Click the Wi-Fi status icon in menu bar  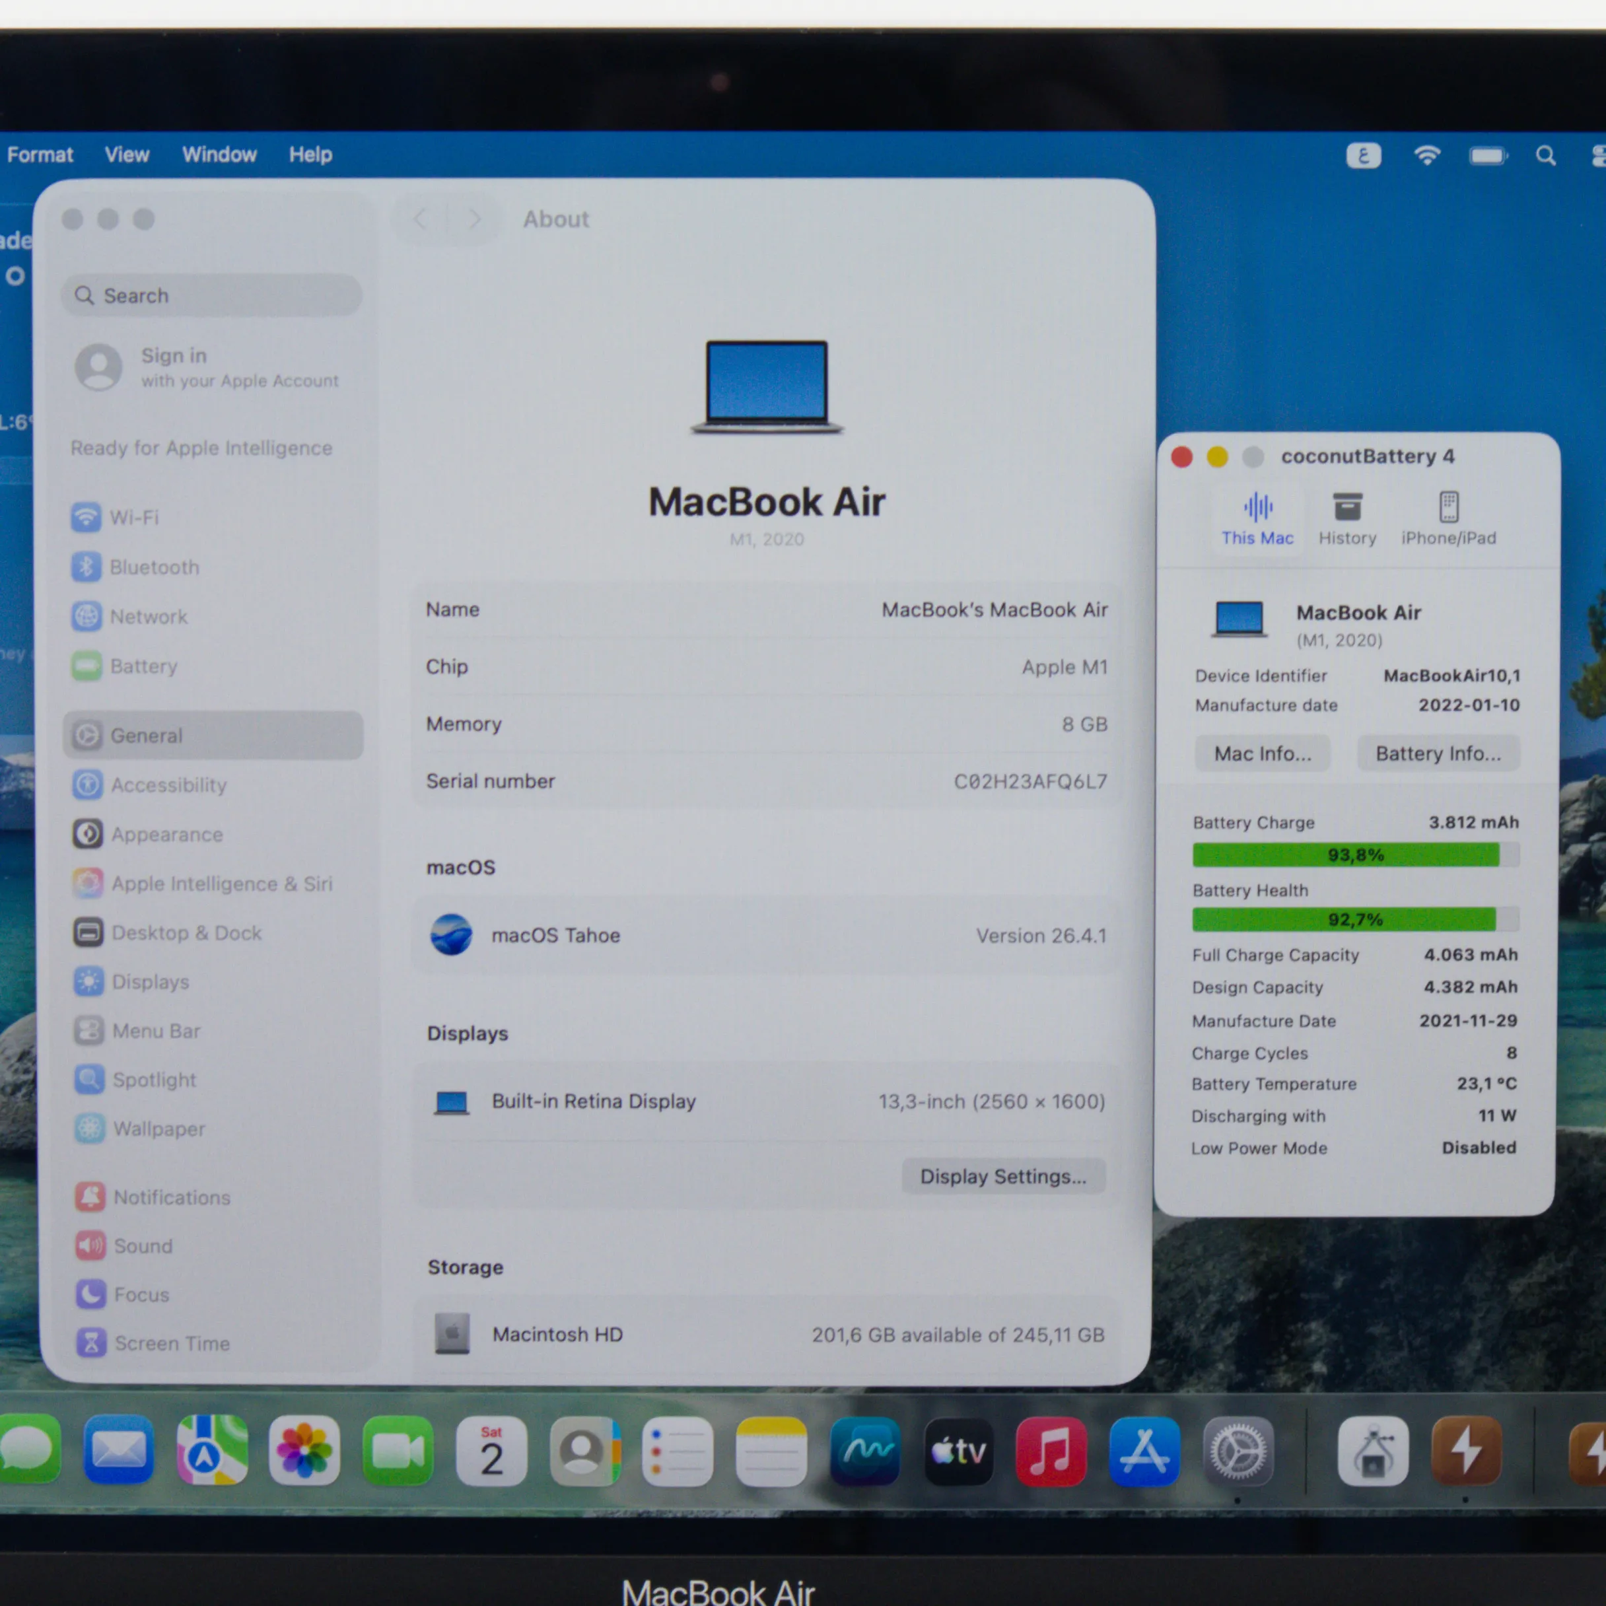pos(1427,155)
